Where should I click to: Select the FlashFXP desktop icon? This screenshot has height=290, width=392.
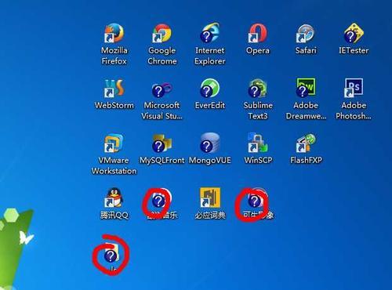(x=306, y=143)
